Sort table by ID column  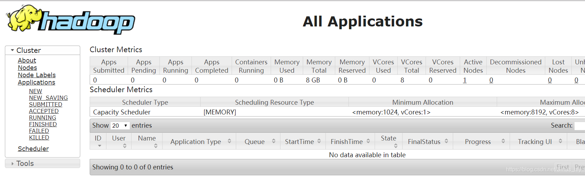[98, 141]
